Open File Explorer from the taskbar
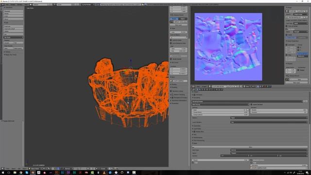 [15, 173]
